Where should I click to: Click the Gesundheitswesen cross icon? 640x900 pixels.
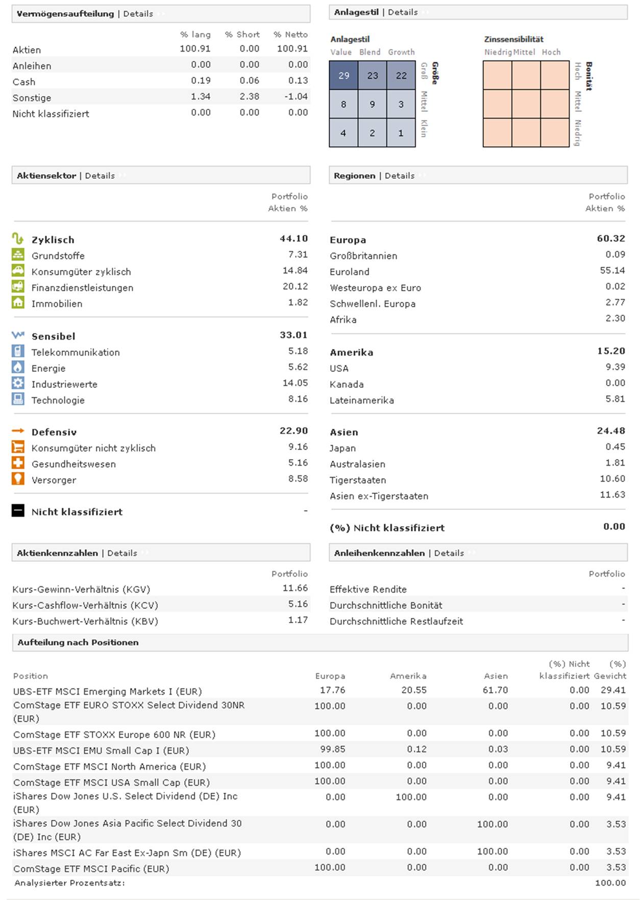(x=18, y=463)
